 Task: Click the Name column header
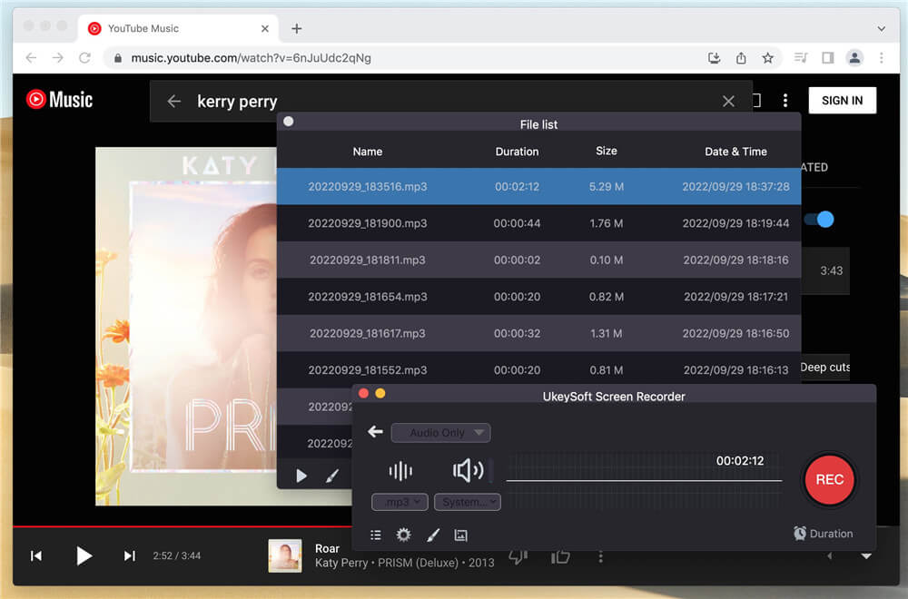tap(367, 151)
